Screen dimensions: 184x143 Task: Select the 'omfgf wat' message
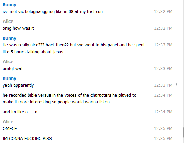[x=13, y=69]
